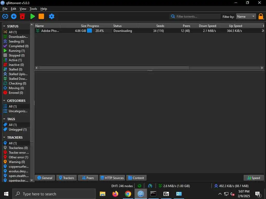
Task: Open Google Chrome from the taskbar
Action: [128, 194]
